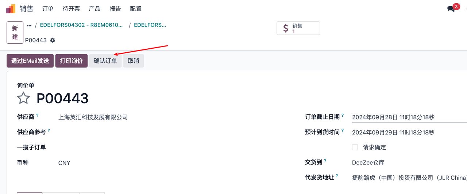Image resolution: width=467 pixels, height=194 pixels.
Task: Mark P00443 as favorite with the star
Action: pos(24,98)
